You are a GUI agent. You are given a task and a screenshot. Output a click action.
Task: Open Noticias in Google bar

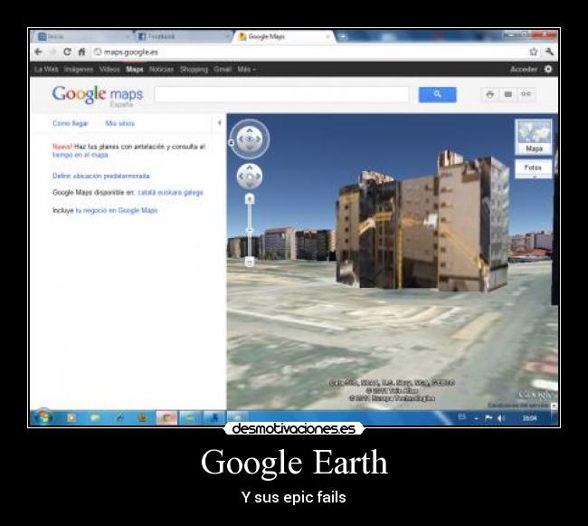[161, 69]
